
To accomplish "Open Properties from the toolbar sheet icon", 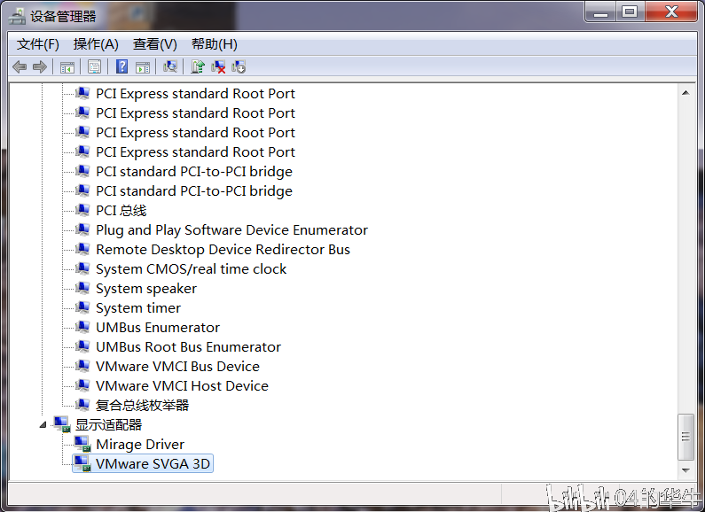I will [x=94, y=67].
